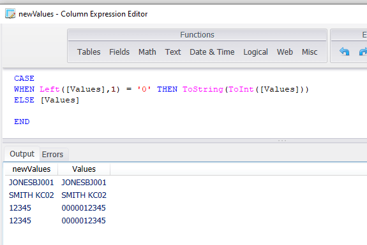Click the ELSE keyword in expression
367x245 pixels.
(x=24, y=100)
